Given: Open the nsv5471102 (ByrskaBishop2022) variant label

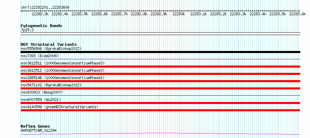Looking at the screenshot, I should [x=51, y=85].
